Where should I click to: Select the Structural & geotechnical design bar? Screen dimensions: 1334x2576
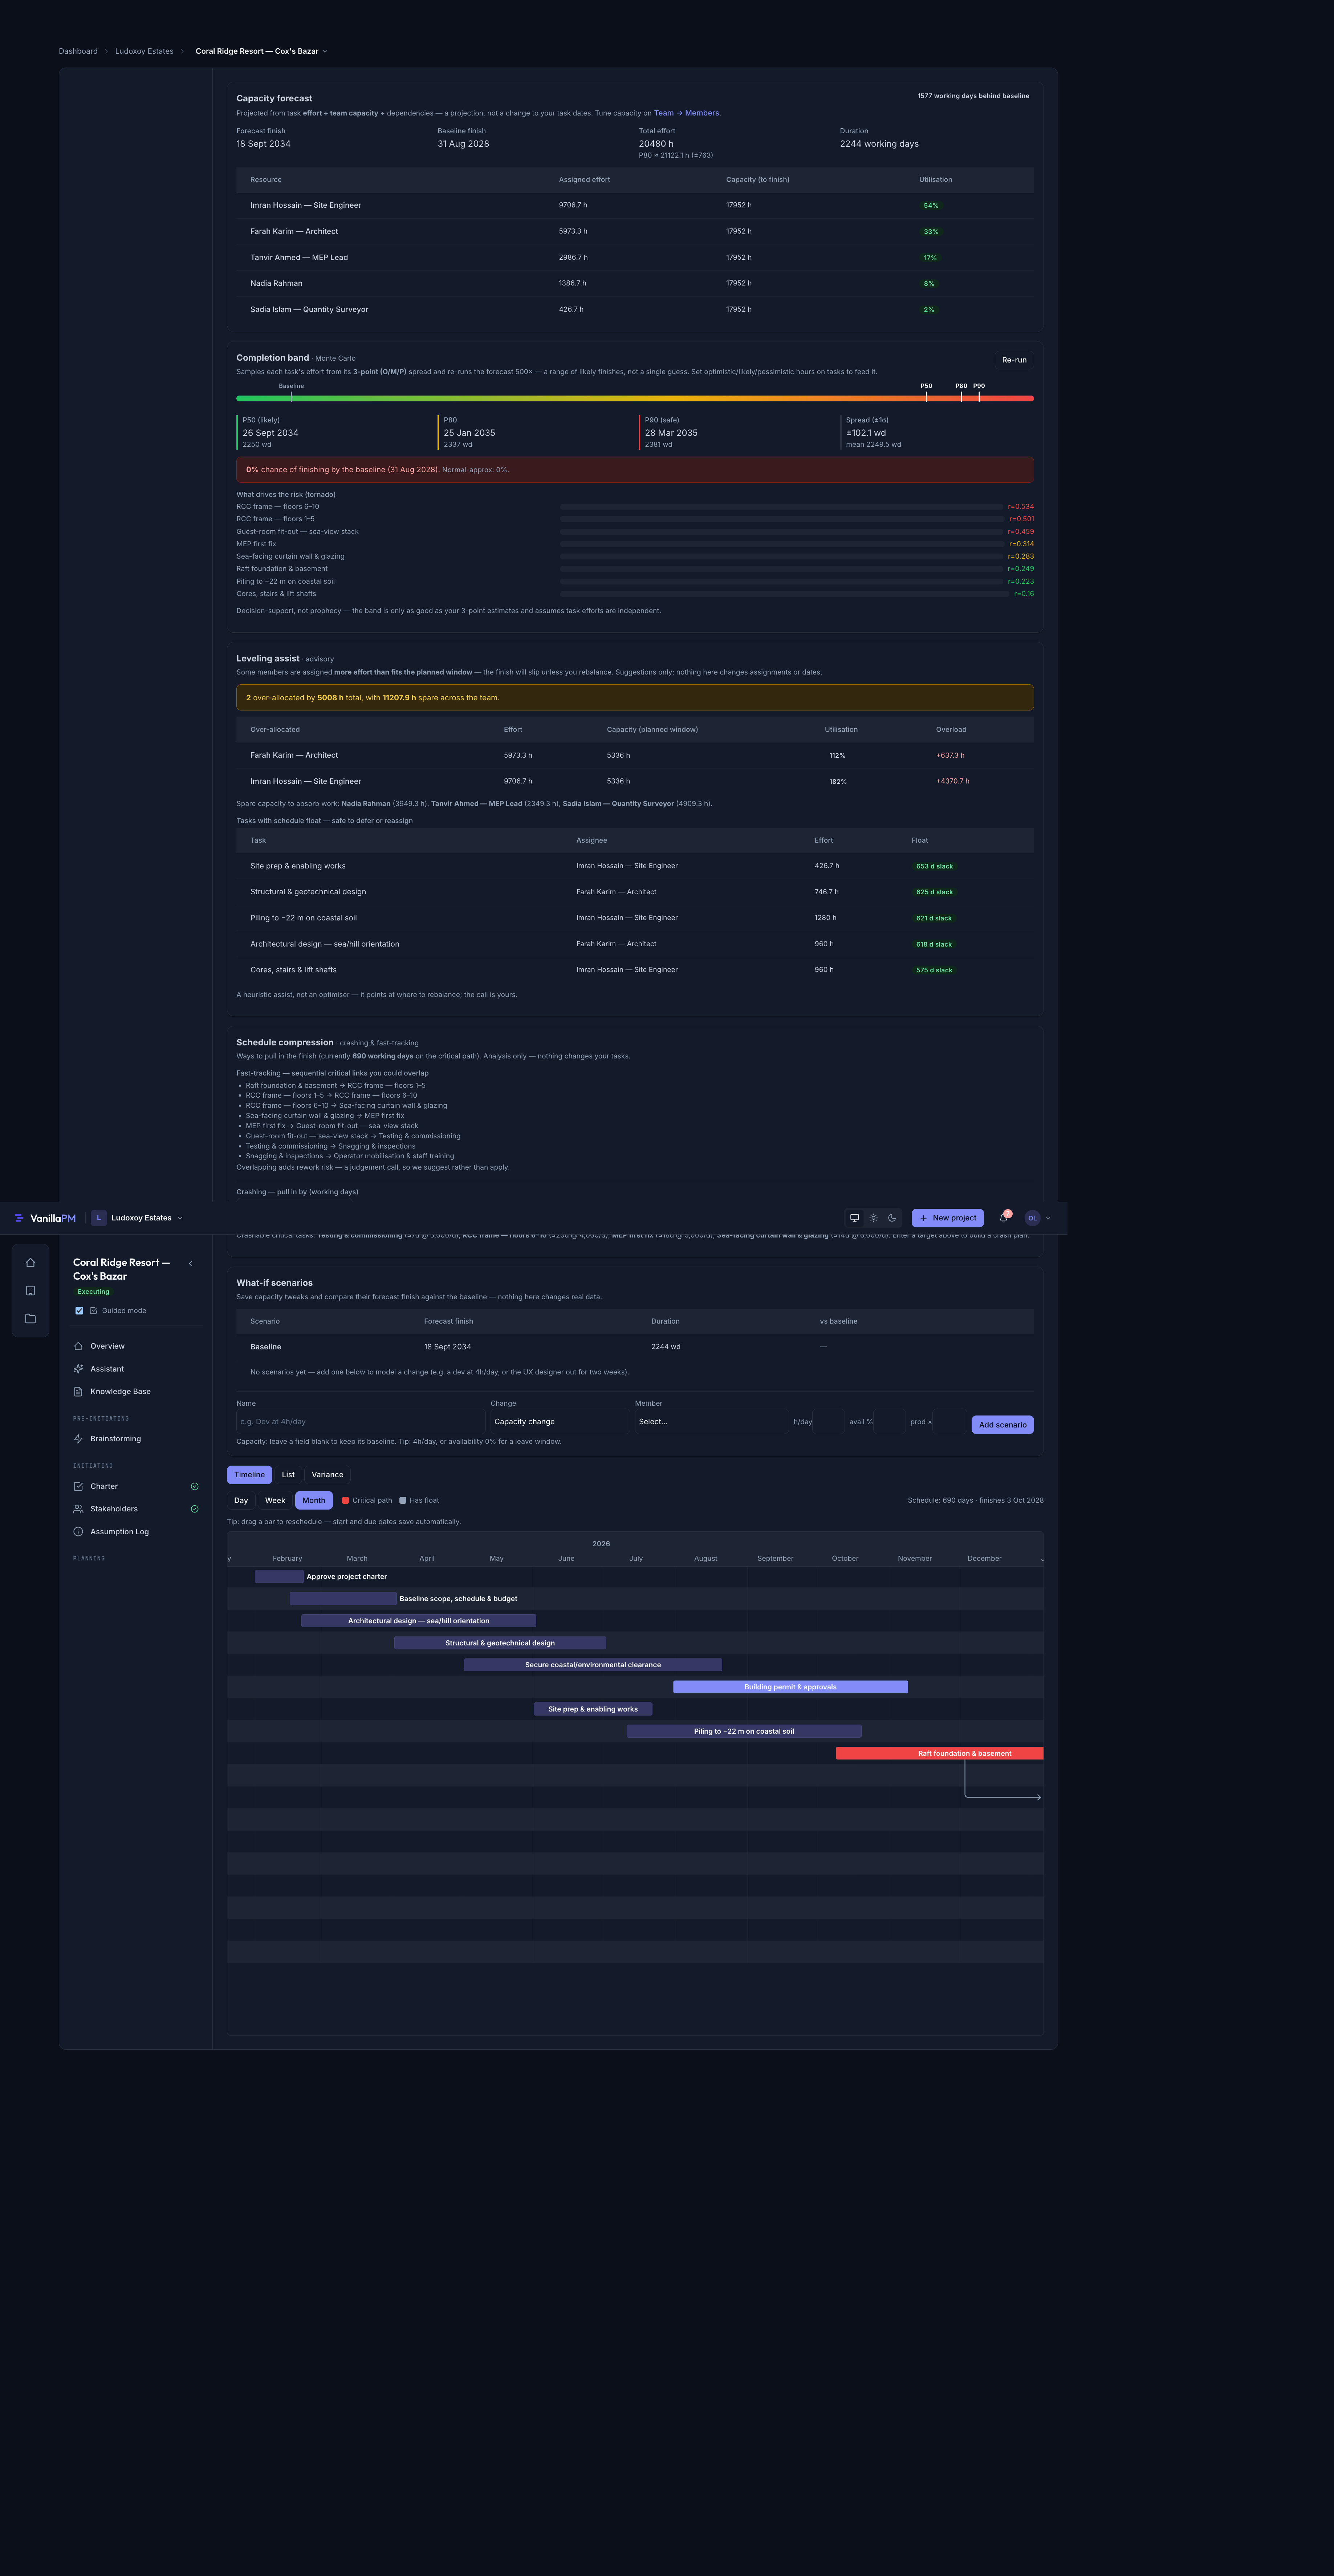click(500, 1643)
